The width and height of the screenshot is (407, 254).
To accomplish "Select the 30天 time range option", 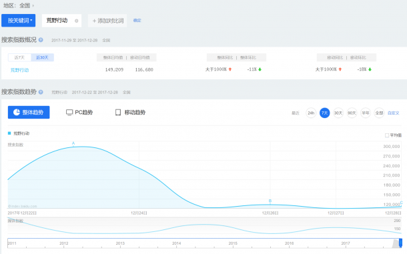I will pos(338,113).
